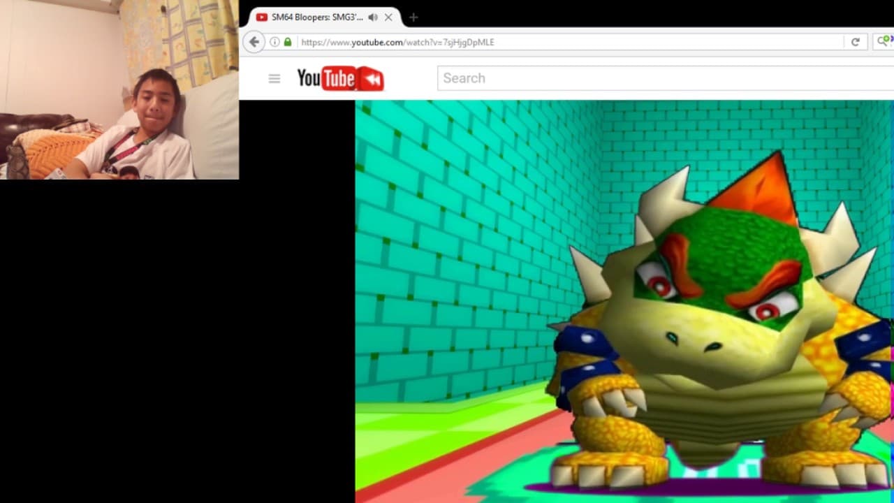This screenshot has width=894, height=503.
Task: Open site information icon in address bar
Action: point(274,42)
